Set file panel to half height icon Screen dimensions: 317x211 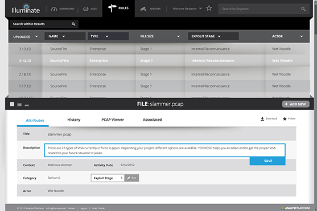[x=19, y=104]
